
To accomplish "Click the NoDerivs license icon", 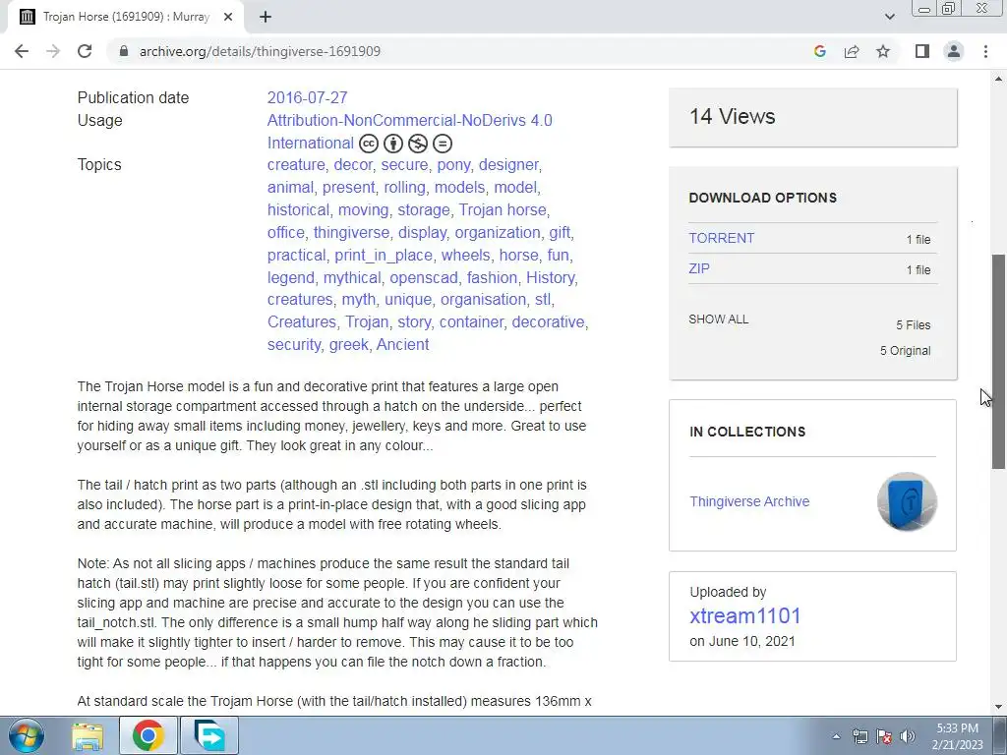I will (x=443, y=144).
